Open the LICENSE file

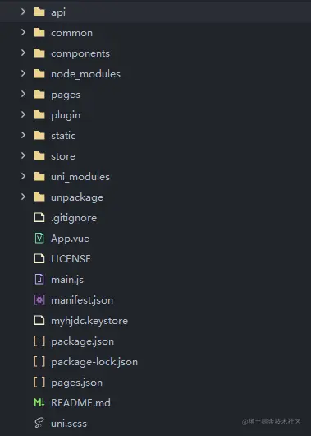coord(71,259)
